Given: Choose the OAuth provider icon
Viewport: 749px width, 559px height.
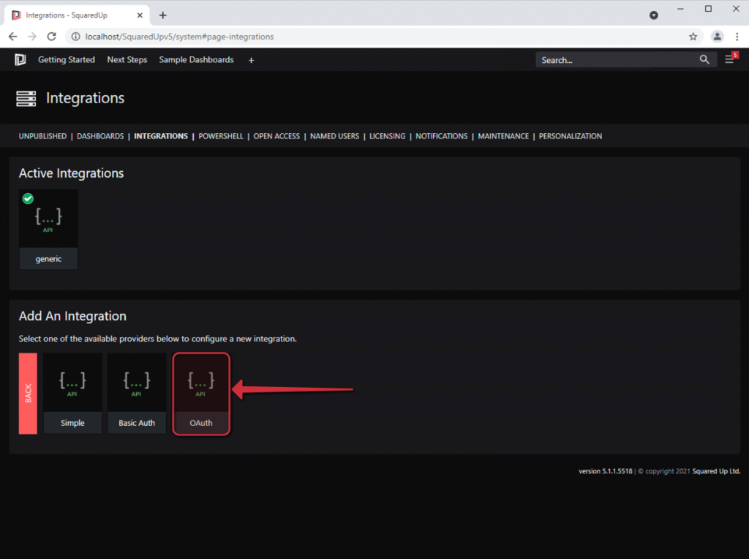Looking at the screenshot, I should pos(201,381).
